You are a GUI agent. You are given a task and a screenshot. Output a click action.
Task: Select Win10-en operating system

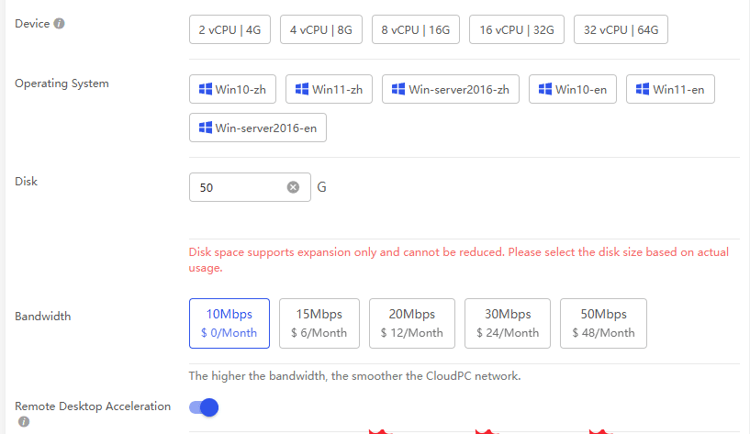click(573, 89)
